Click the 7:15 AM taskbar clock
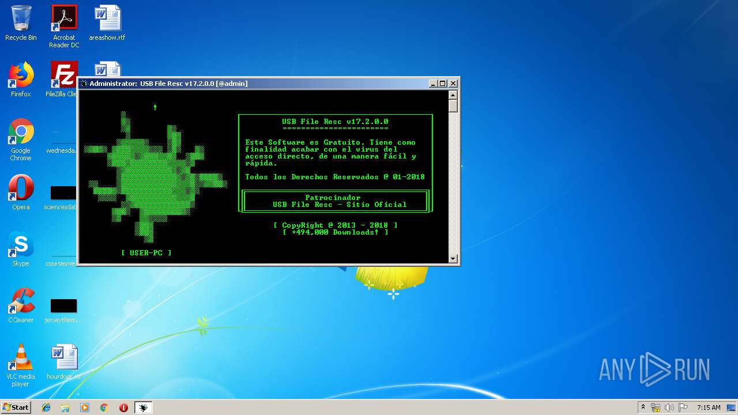The image size is (738, 415). [709, 408]
